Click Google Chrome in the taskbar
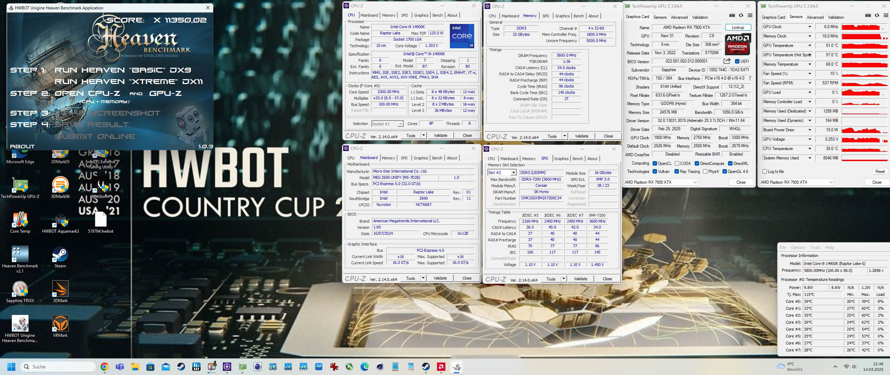Image resolution: width=890 pixels, height=375 pixels. click(104, 367)
